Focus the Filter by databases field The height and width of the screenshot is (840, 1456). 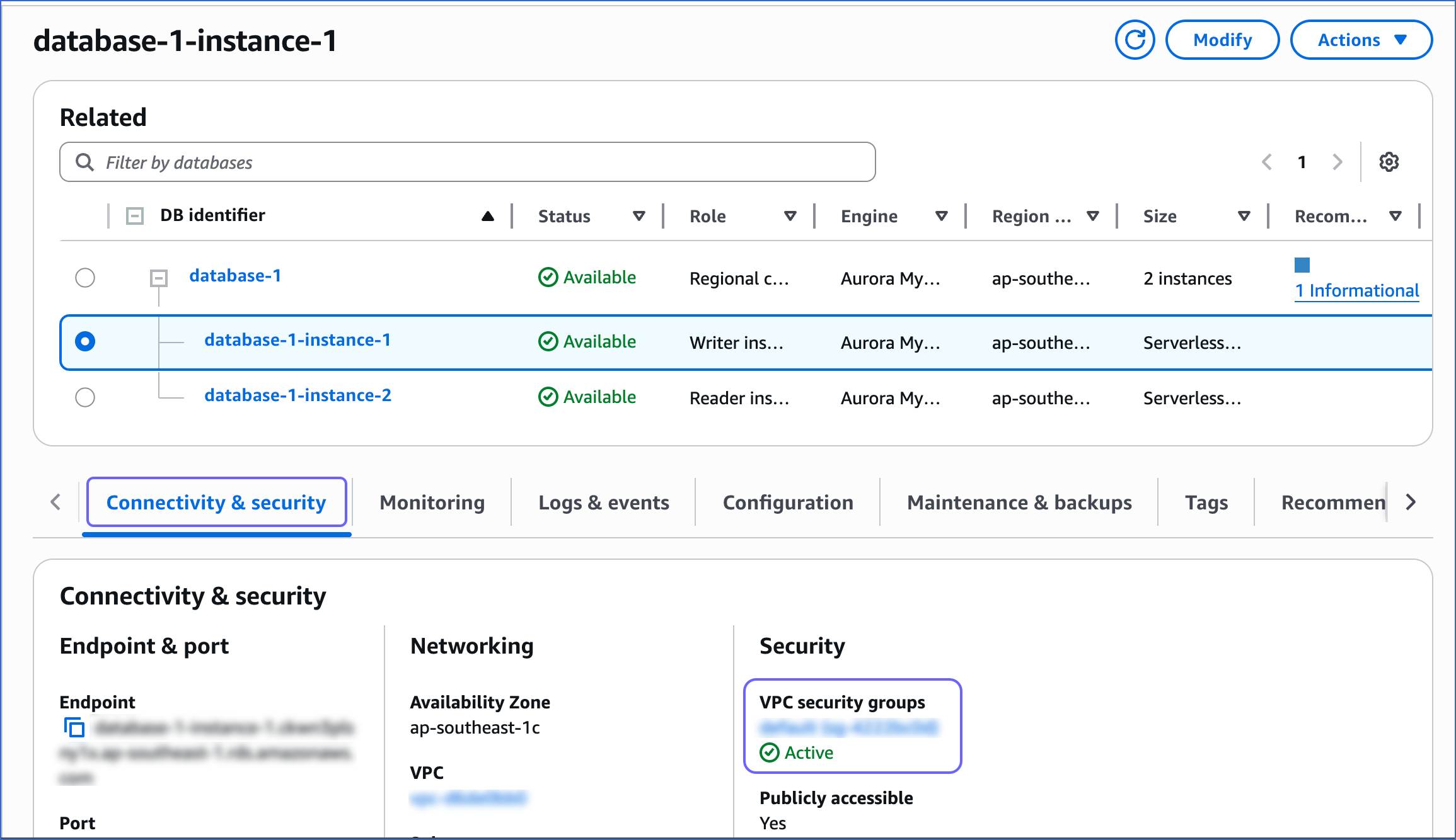[x=468, y=162]
